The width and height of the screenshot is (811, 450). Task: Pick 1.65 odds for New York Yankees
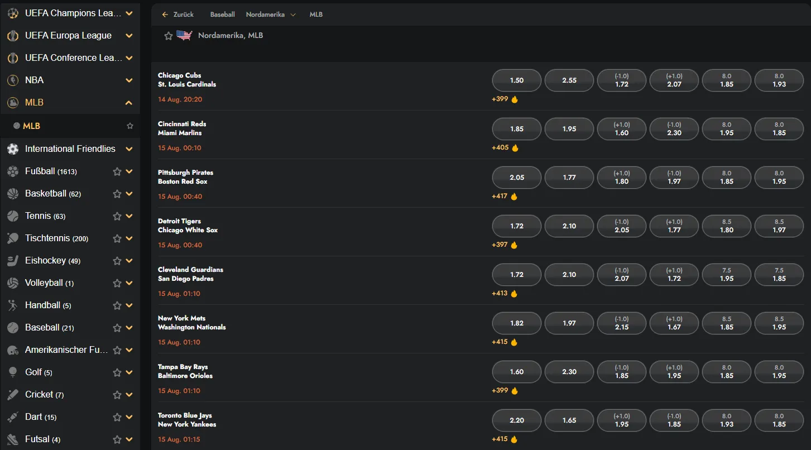tap(569, 420)
